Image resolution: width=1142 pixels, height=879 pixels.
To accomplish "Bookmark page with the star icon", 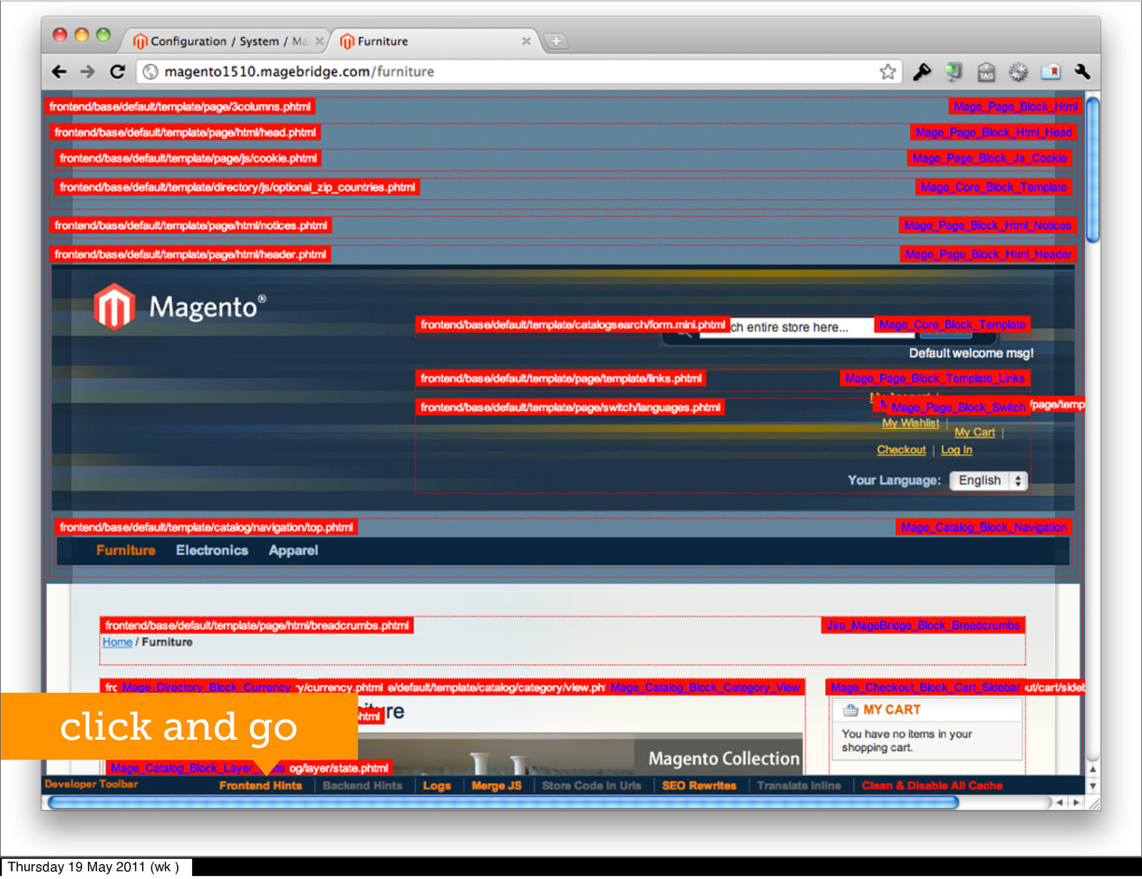I will 887,71.
